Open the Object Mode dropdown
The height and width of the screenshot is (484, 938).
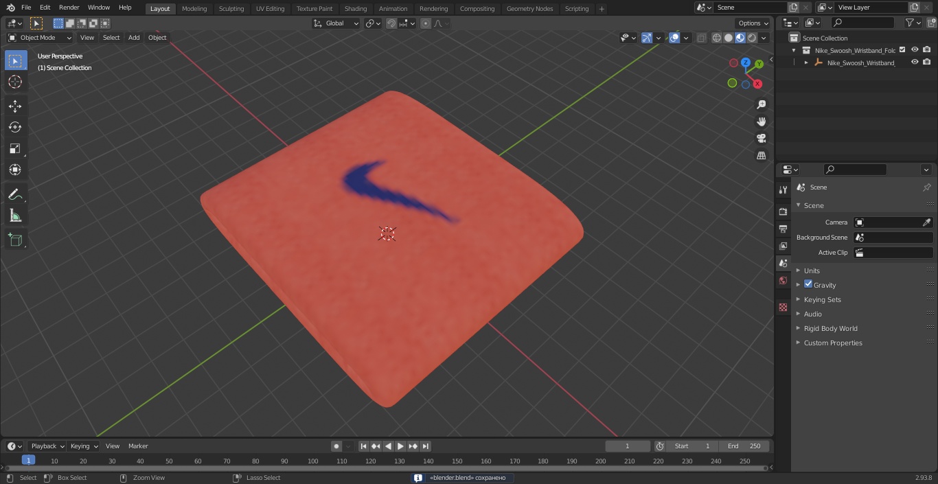[x=40, y=38]
